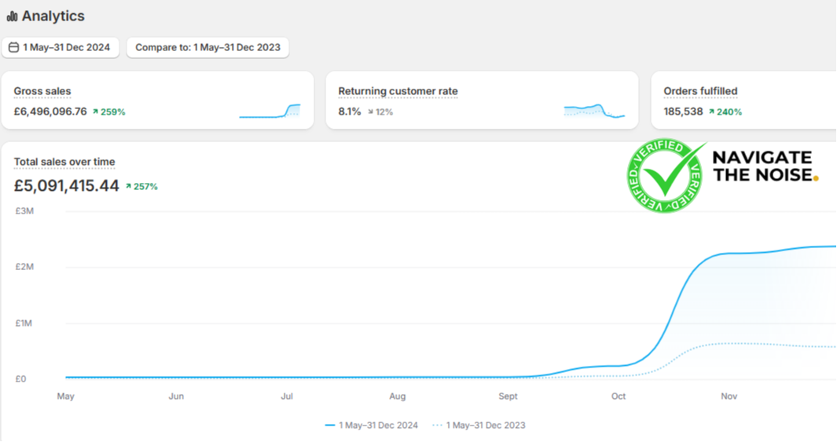Image resolution: width=837 pixels, height=442 pixels.
Task: Toggle the 2023 comparison series in legend
Action: click(479, 426)
